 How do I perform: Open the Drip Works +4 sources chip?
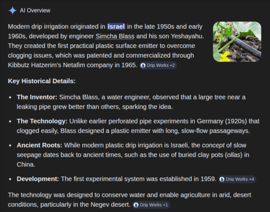click(x=237, y=179)
